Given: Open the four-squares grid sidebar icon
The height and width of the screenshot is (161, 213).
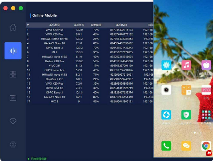Looking at the screenshot, I should pyautogui.click(x=13, y=74).
